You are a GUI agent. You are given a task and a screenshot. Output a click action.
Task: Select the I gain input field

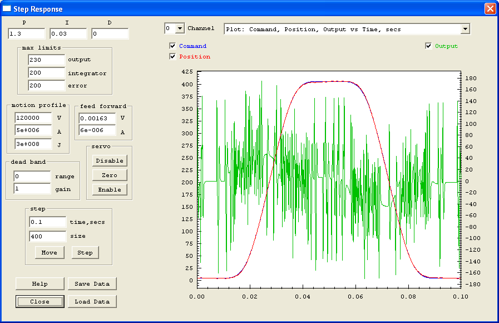pyautogui.click(x=68, y=34)
